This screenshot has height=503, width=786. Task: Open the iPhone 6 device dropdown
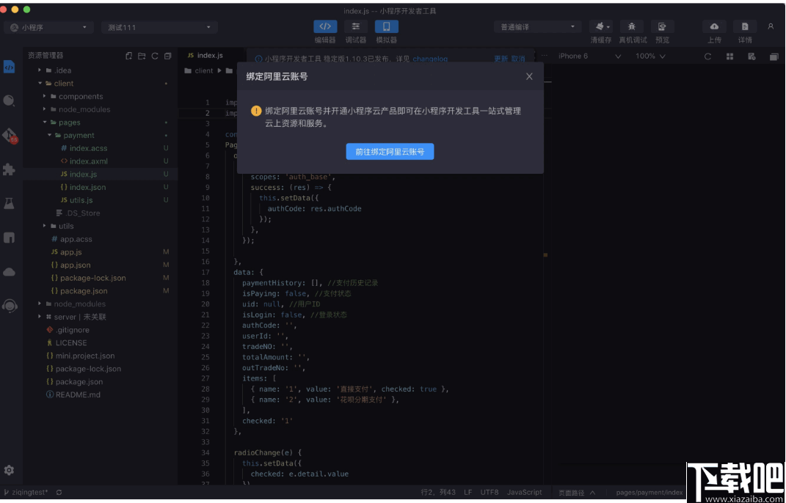[x=587, y=56]
